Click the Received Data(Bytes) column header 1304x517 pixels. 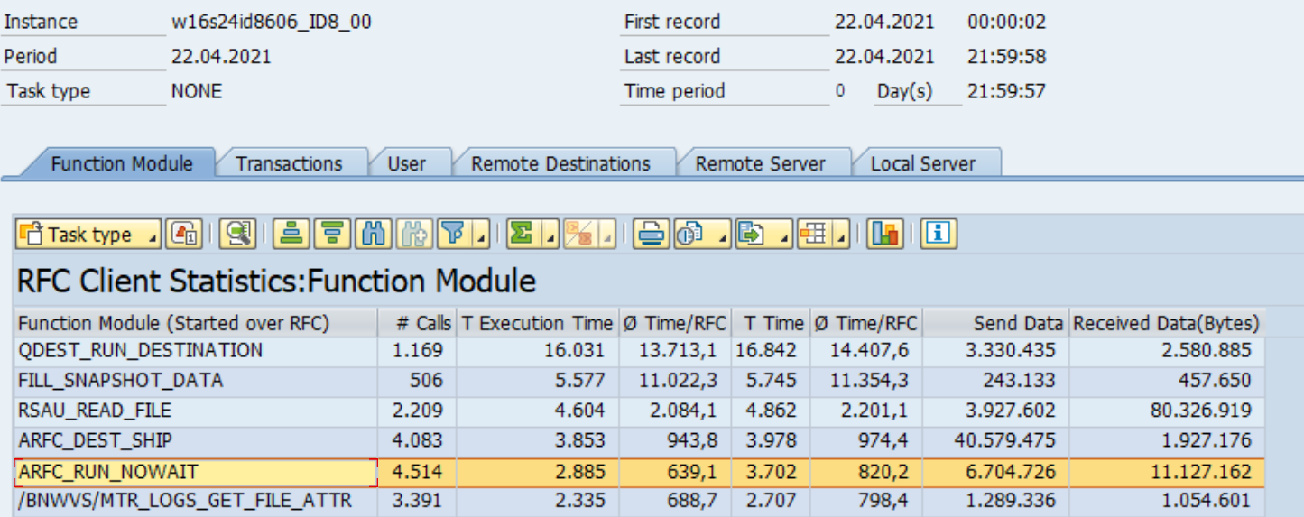pyautogui.click(x=1165, y=323)
